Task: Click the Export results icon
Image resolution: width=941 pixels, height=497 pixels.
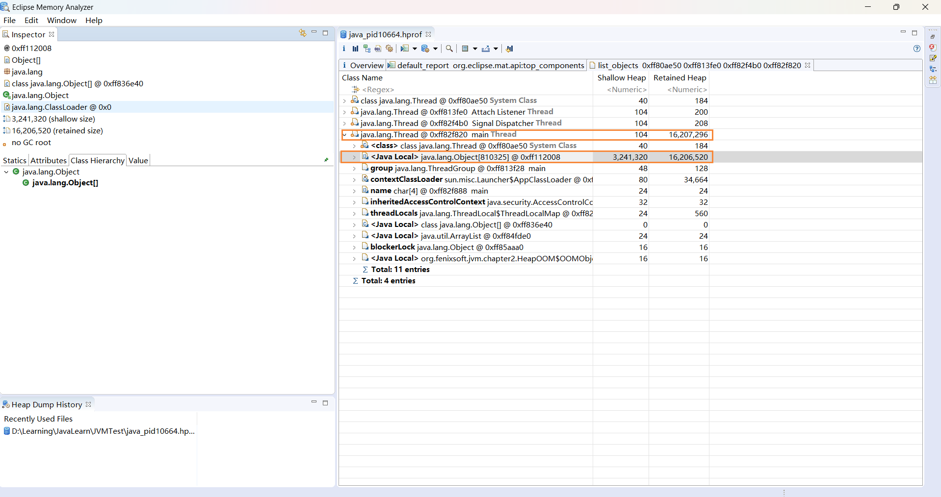Action: coord(486,49)
